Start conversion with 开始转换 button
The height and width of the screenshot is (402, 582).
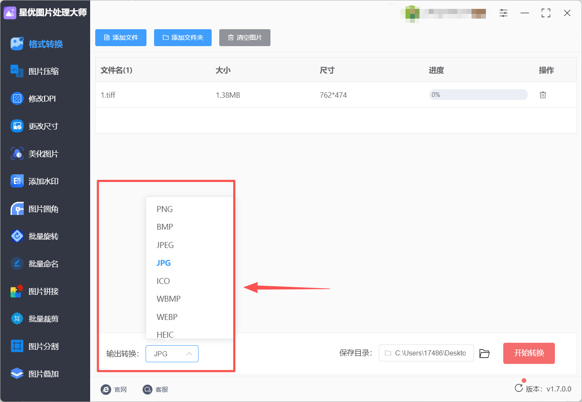point(529,353)
